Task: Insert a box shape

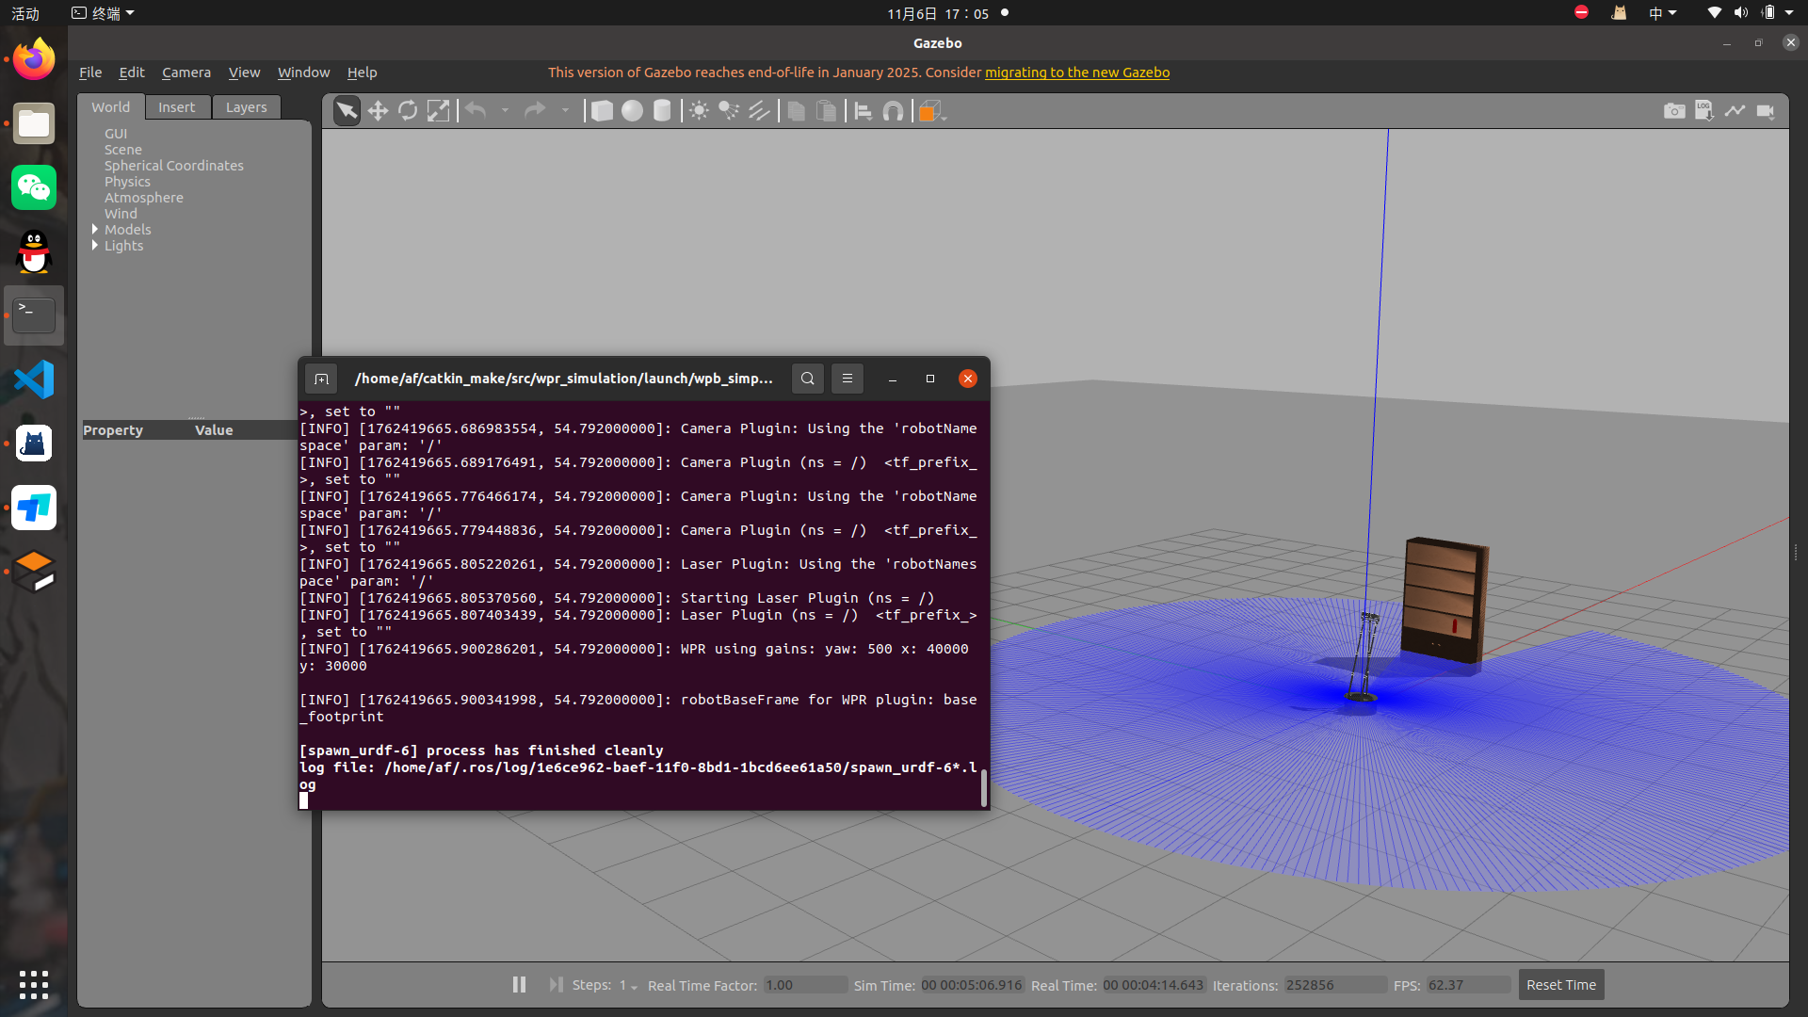Action: point(602,111)
